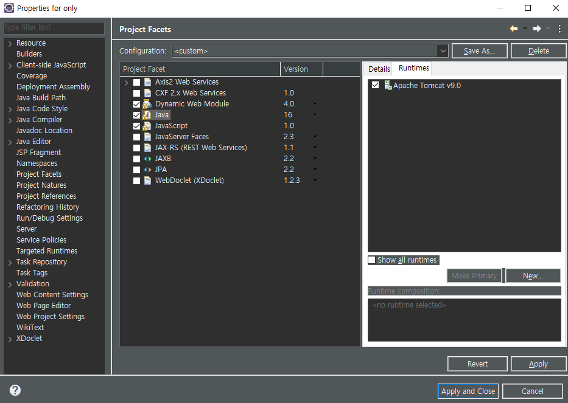Viewport: 568px width, 403px height.
Task: Expand the Validation tree node
Action: [x=10, y=284]
